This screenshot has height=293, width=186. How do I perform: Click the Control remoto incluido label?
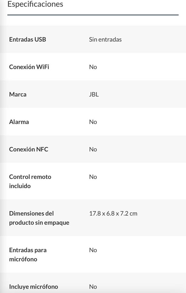(x=30, y=181)
